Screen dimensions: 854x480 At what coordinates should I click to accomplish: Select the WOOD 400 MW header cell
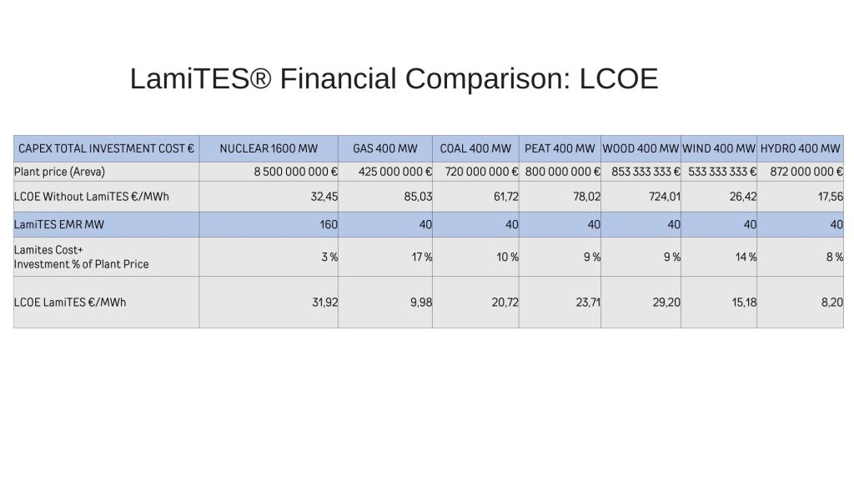[640, 148]
